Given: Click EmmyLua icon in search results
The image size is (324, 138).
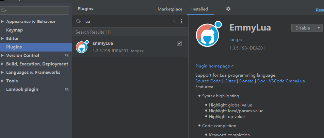Looking at the screenshot, I should coord(82,47).
